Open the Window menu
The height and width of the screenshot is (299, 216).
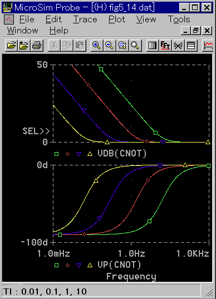pyautogui.click(x=22, y=31)
